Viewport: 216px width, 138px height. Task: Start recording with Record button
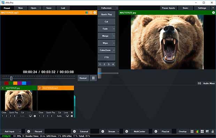[x=38, y=131]
